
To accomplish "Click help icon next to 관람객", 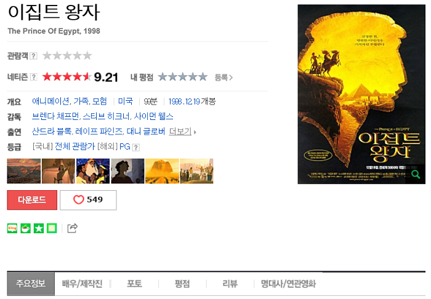I will click(33, 56).
